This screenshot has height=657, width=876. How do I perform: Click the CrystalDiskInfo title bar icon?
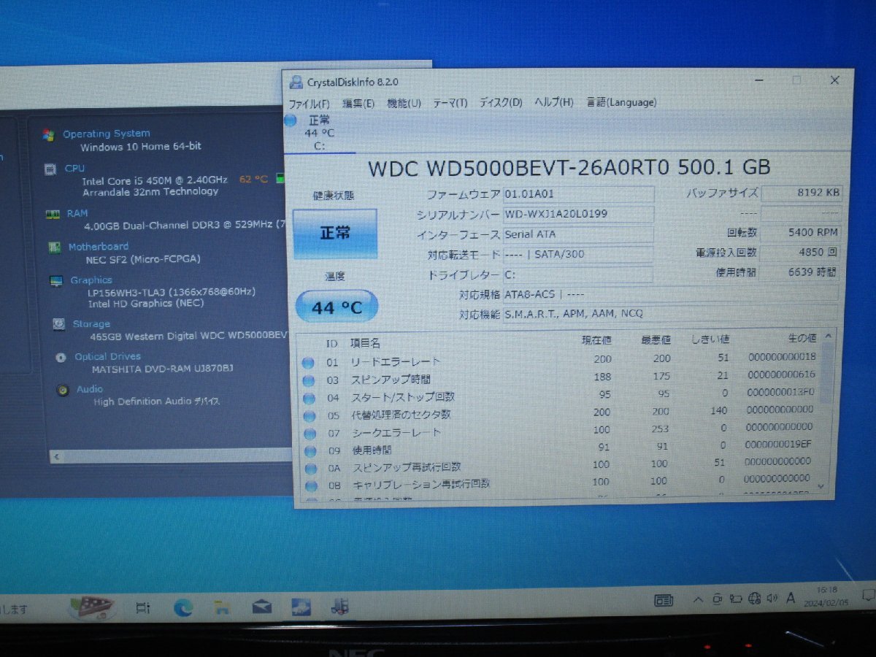pos(296,82)
